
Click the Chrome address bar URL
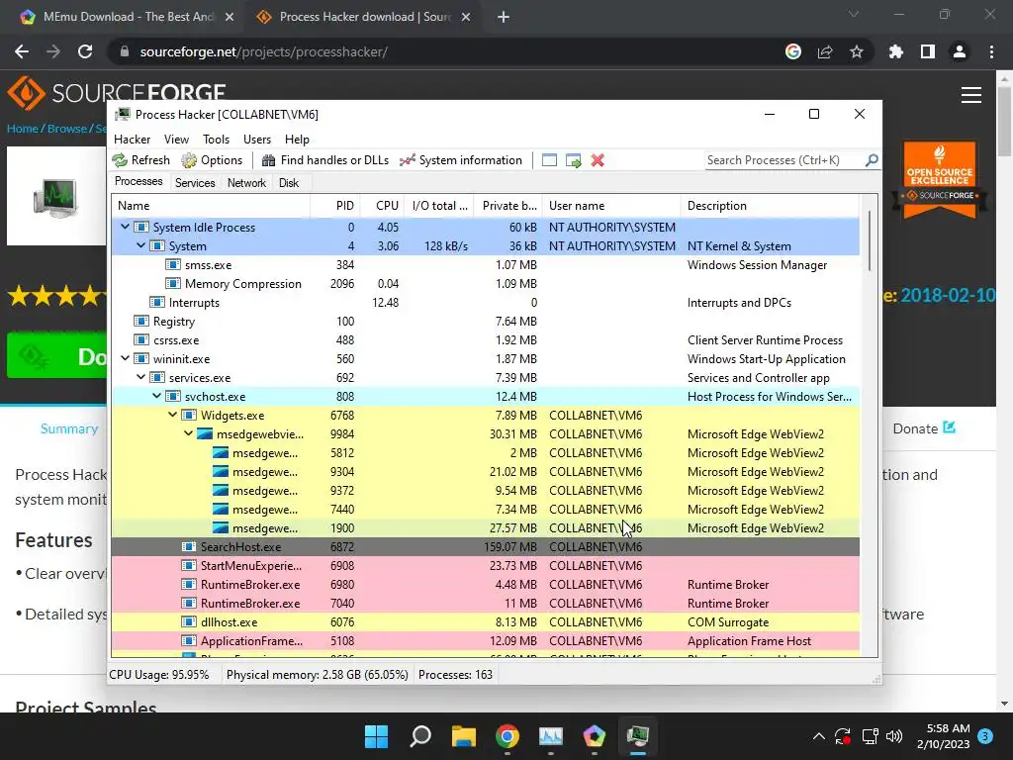point(263,51)
